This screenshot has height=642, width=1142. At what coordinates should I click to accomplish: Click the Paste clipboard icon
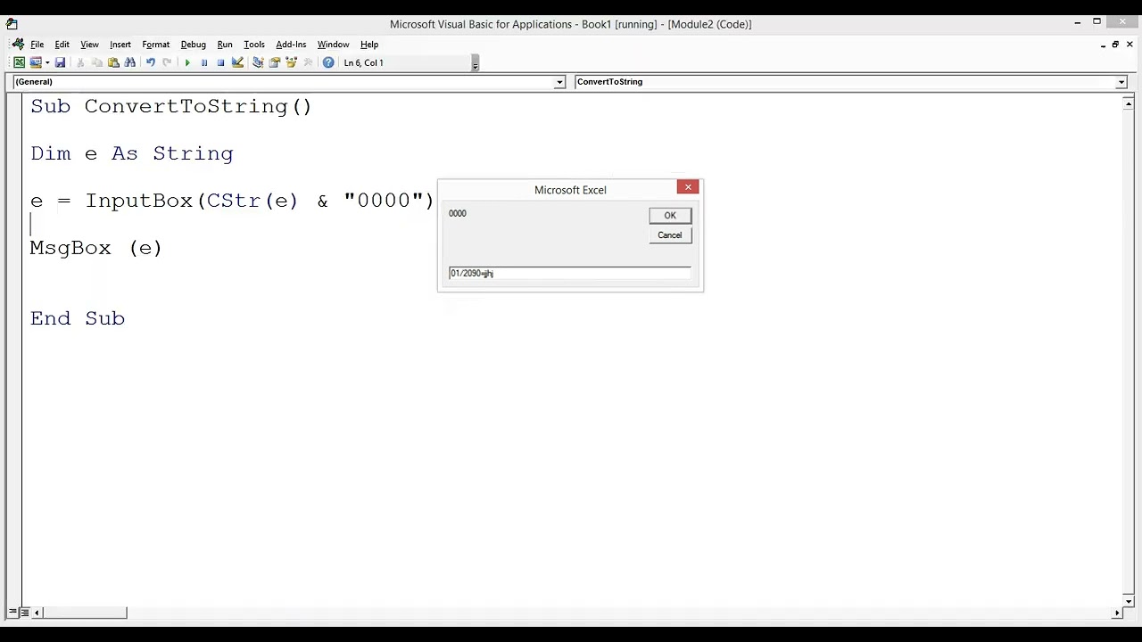pyautogui.click(x=113, y=62)
